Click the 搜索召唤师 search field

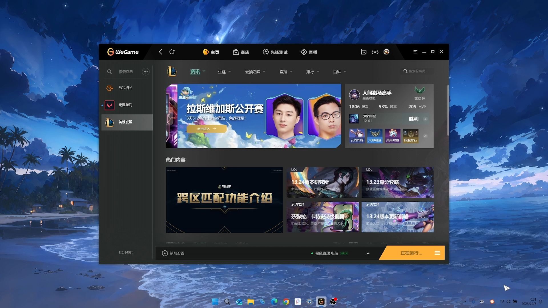click(418, 71)
